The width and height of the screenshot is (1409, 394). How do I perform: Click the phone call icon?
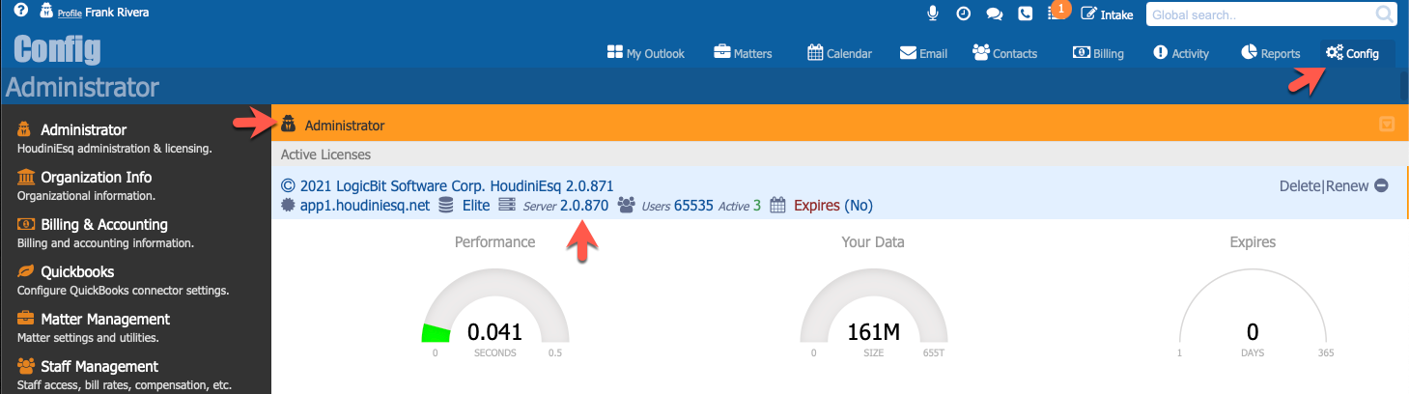click(1025, 14)
